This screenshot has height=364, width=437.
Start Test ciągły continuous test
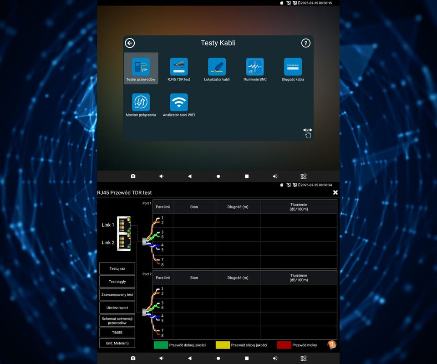[117, 282]
